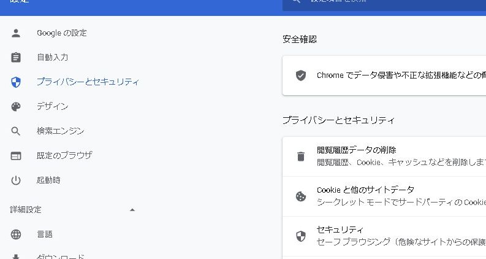The width and height of the screenshot is (486, 259).
Task: Click the shield icon beside the セキュリティ row
Action: [300, 236]
